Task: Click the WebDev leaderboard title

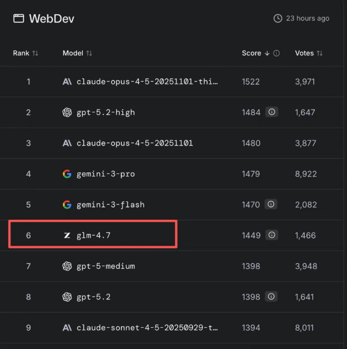Action: point(52,19)
